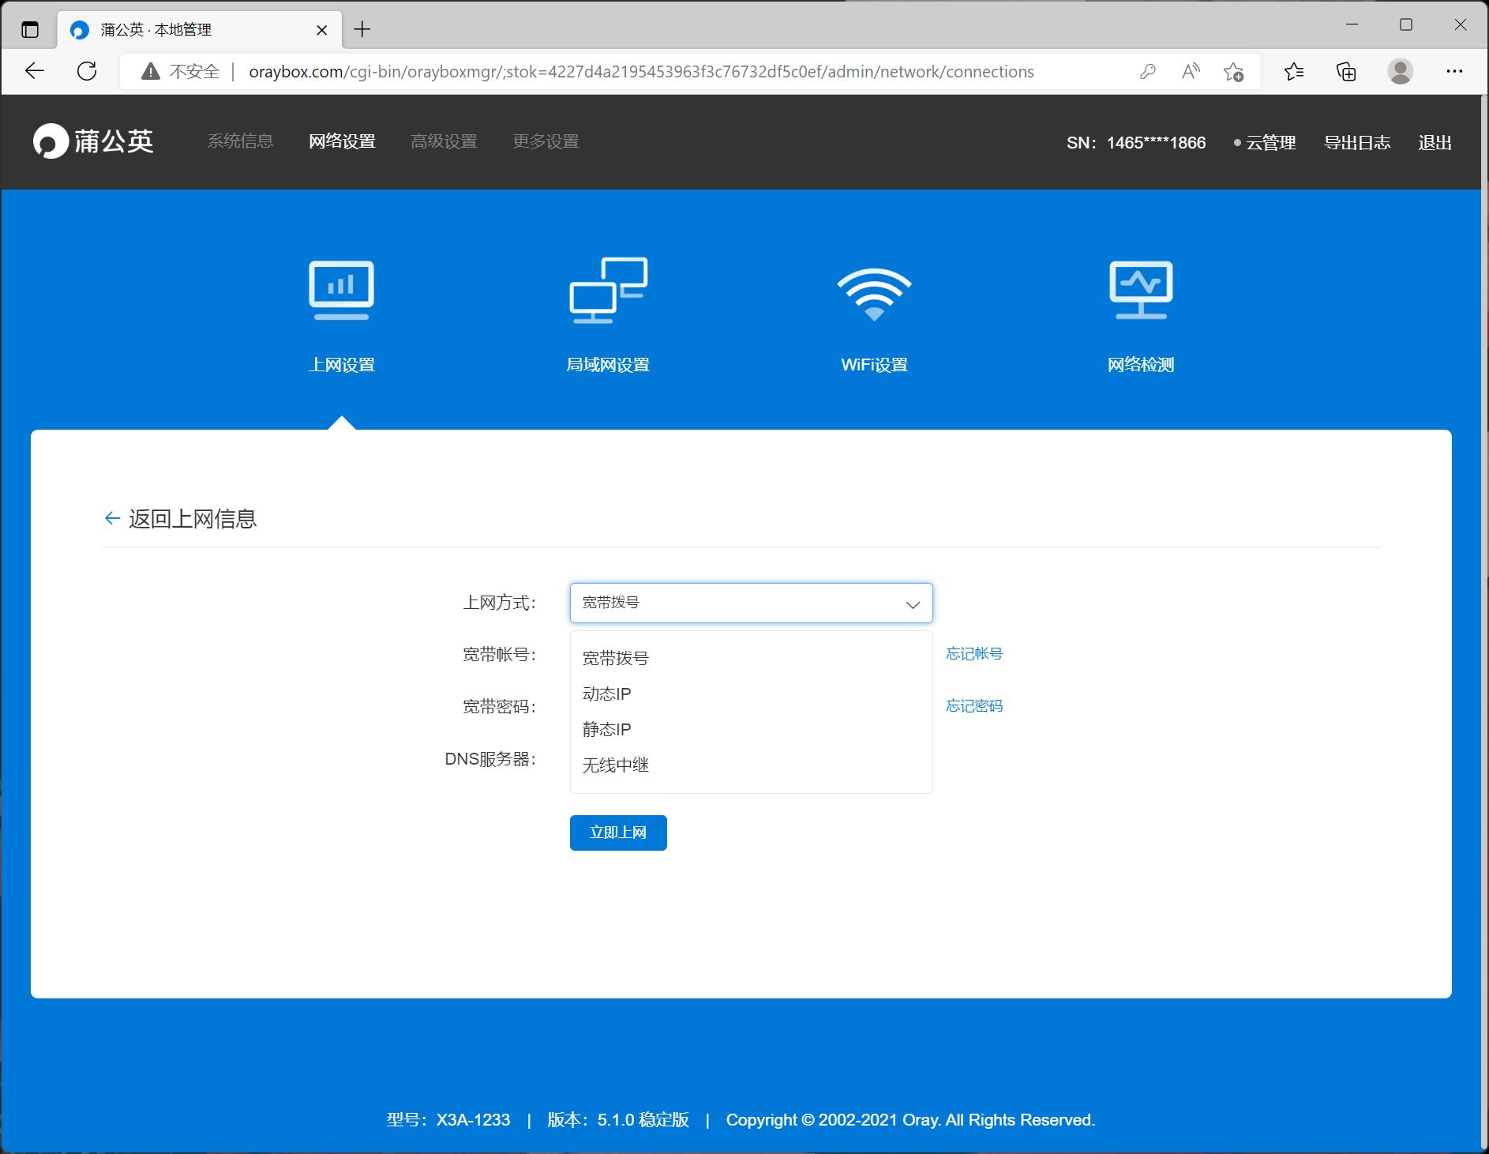The height and width of the screenshot is (1154, 1489).
Task: Click the 局域网设置 icon
Action: point(608,290)
